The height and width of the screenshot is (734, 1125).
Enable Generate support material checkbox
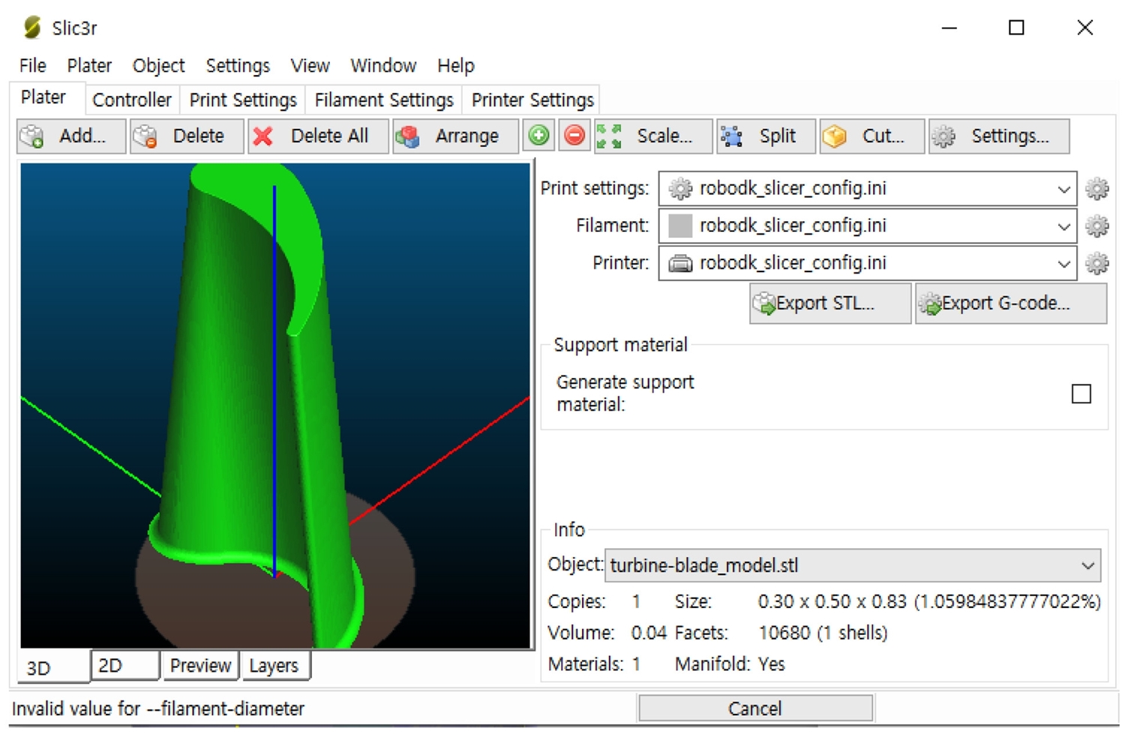pos(1081,394)
